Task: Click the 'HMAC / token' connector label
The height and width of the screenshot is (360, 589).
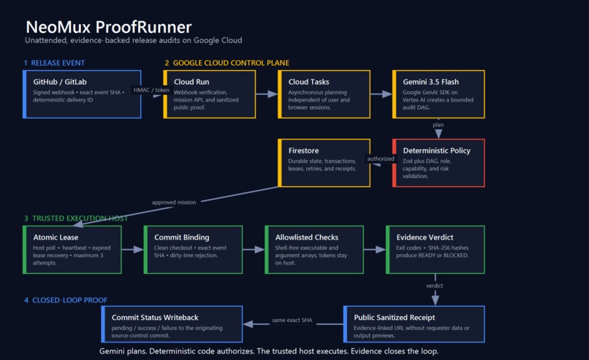Action: click(151, 90)
